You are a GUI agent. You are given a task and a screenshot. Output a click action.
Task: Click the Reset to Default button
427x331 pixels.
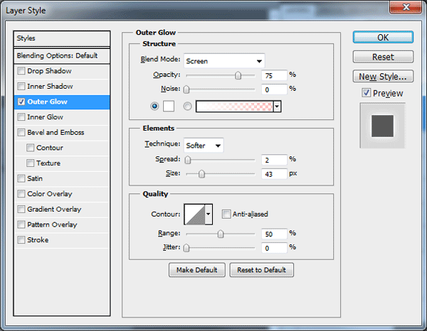(x=261, y=270)
